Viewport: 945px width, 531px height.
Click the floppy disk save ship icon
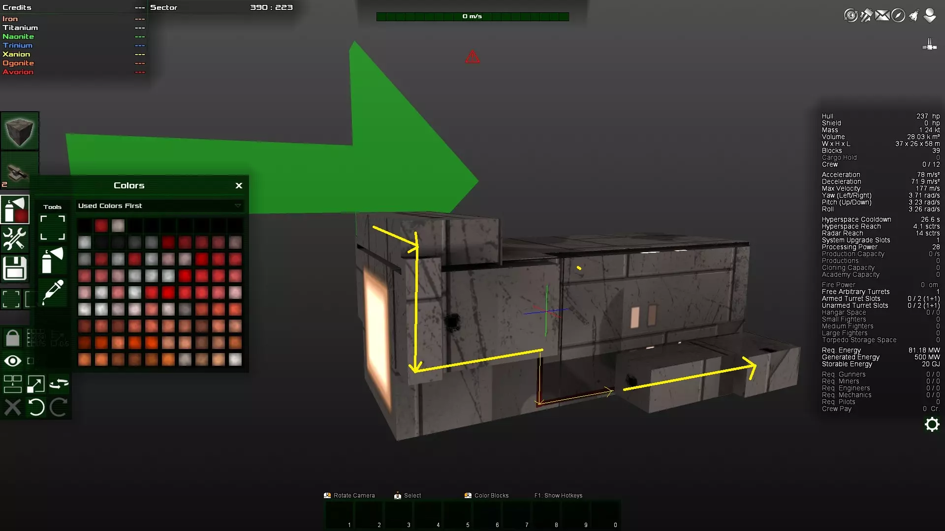[x=15, y=268]
